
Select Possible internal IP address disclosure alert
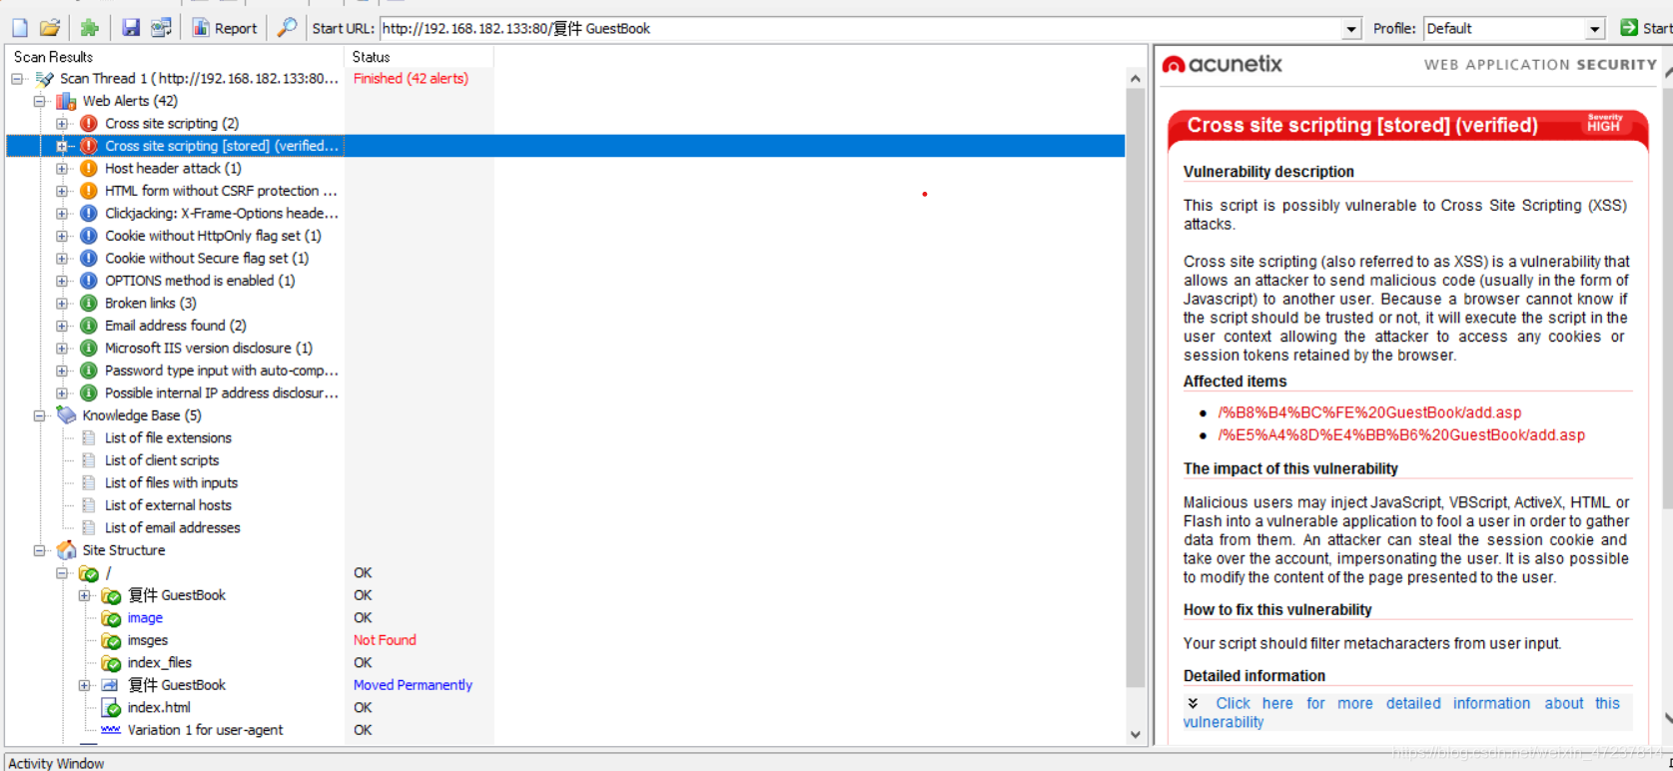222,393
